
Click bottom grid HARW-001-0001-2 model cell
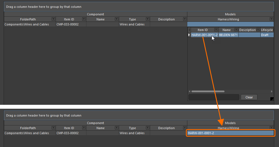[230, 133]
